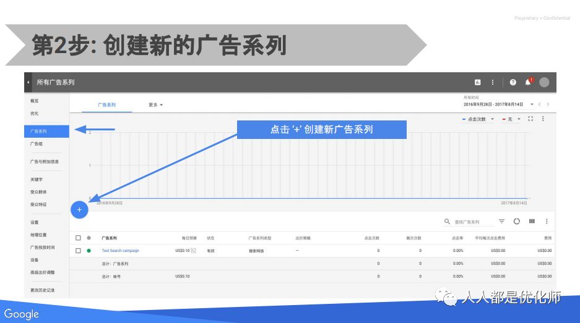Open 广告组 in the left sidebar
The width and height of the screenshot is (580, 323).
(x=37, y=144)
